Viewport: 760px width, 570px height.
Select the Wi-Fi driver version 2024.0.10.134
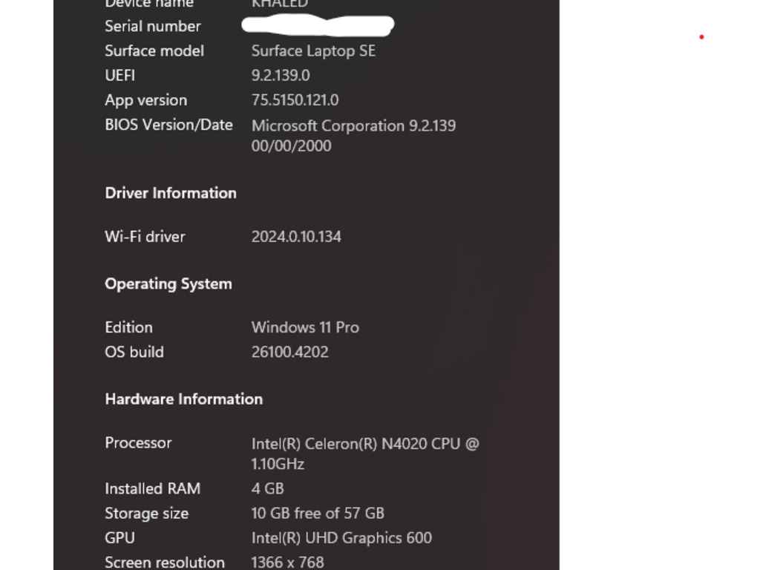click(x=296, y=237)
